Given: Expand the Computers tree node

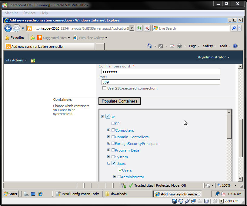Looking at the screenshot, I should click(108, 130).
